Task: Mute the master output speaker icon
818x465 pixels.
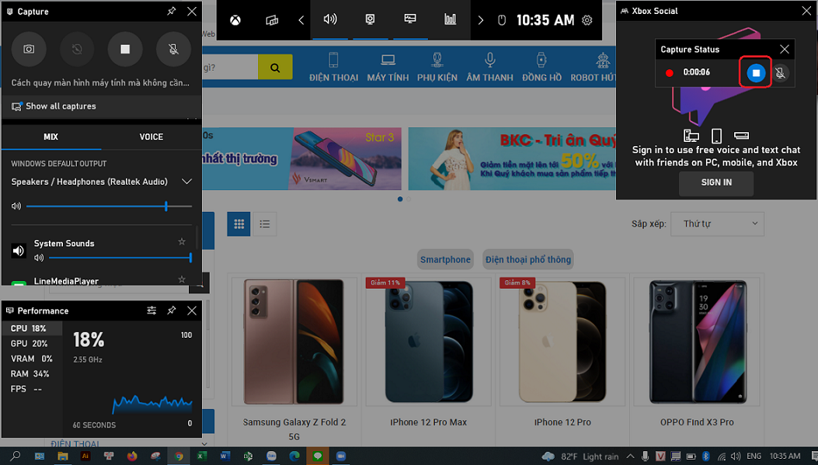Action: click(x=16, y=206)
